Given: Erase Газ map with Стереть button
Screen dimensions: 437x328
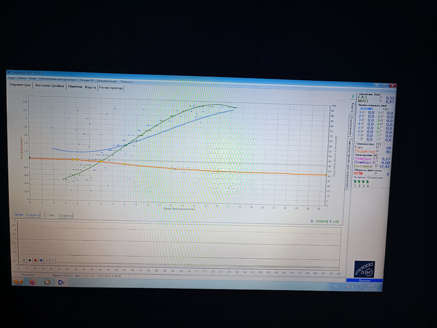Looking at the screenshot, I should [66, 215].
